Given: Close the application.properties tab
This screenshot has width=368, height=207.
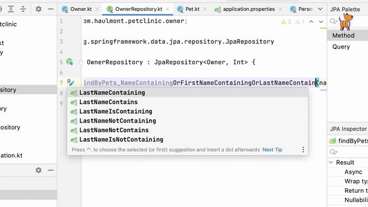Looking at the screenshot, I should point(281,9).
